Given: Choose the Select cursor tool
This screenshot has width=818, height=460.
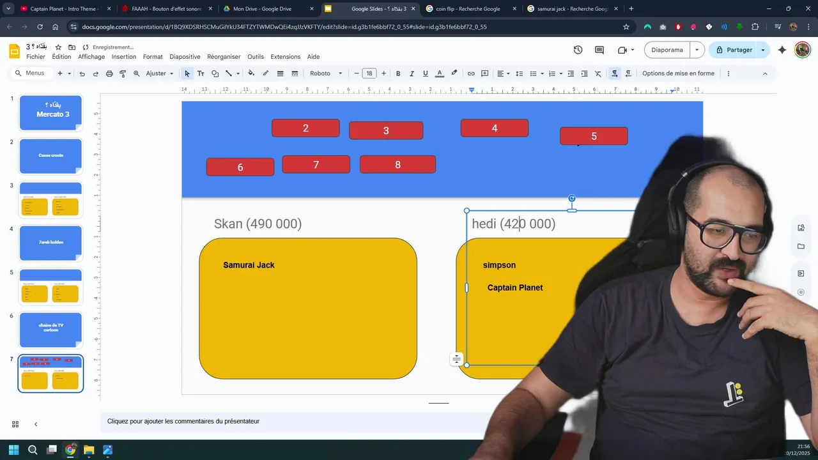Looking at the screenshot, I should 187,73.
